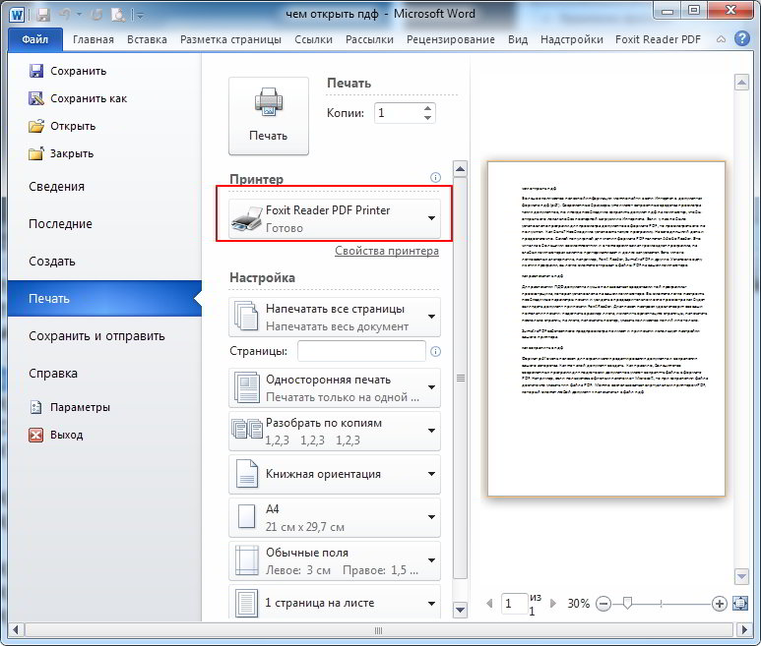Screen dimensions: 761x646
Task: Expand the Foxit Reader PDF Printer dropdown
Action: [x=431, y=217]
